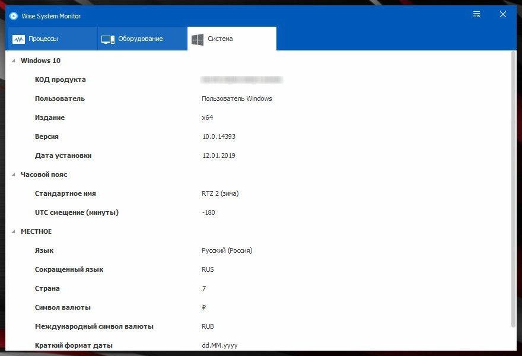Select the Сокращенный язык row label
Viewport: 522px width, 356px height.
click(x=69, y=269)
